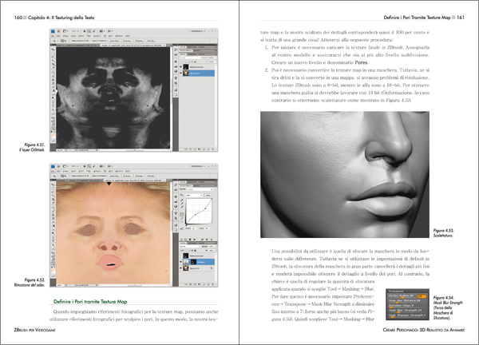Hide the Background layer in Figure 4.51
The image size is (479, 345).
[180, 73]
